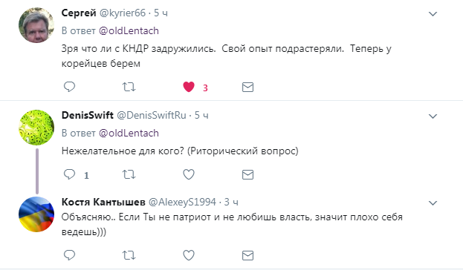Open @oldLentach link in DenisSwift's reply
The image size is (463, 270).
[x=129, y=133]
